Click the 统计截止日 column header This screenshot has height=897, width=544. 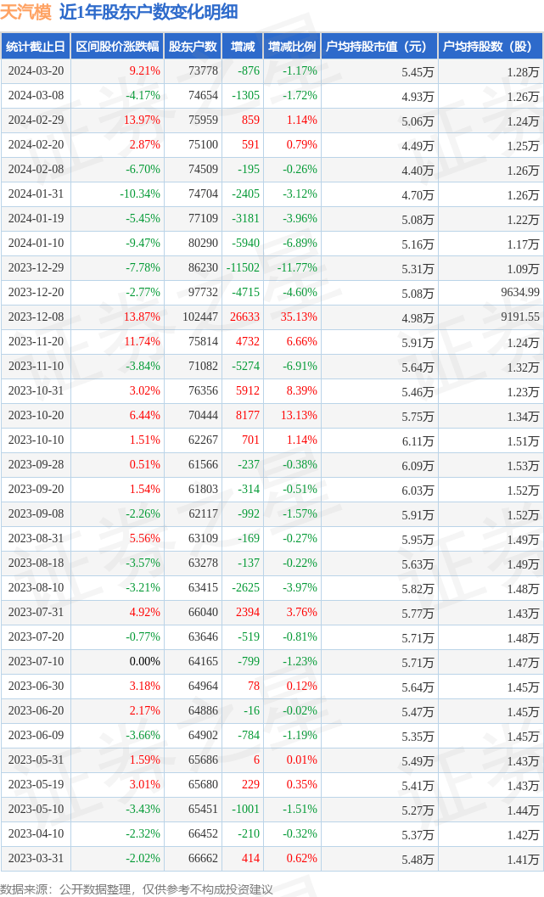coord(35,47)
